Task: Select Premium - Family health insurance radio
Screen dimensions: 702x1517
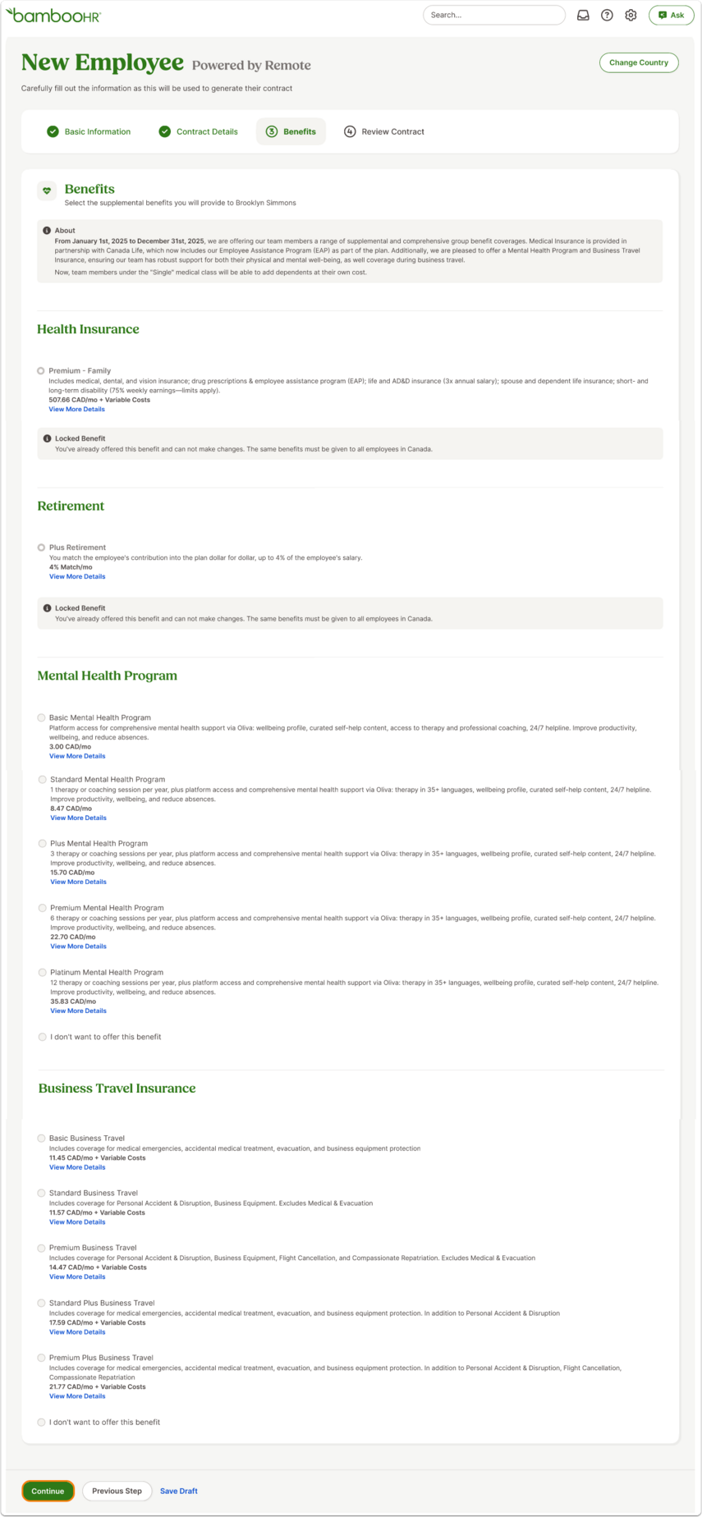Action: 41,371
